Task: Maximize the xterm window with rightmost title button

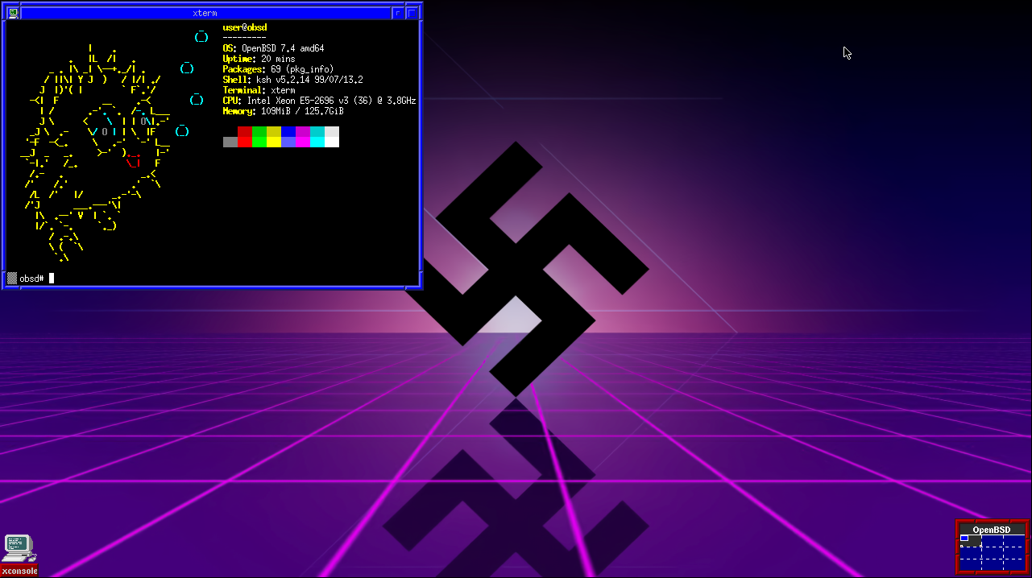Action: (412, 13)
